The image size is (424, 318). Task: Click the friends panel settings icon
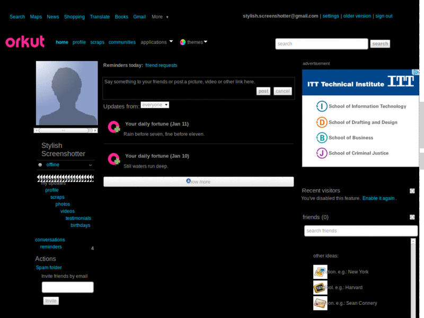click(412, 217)
